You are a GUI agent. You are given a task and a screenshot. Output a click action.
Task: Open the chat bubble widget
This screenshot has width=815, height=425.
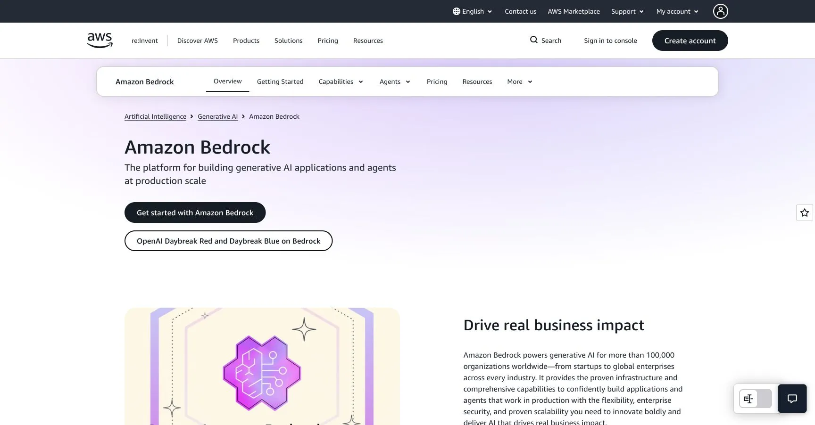click(792, 399)
